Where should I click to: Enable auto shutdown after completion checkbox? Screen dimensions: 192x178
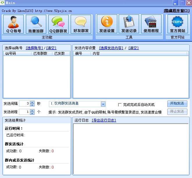pos(120,105)
